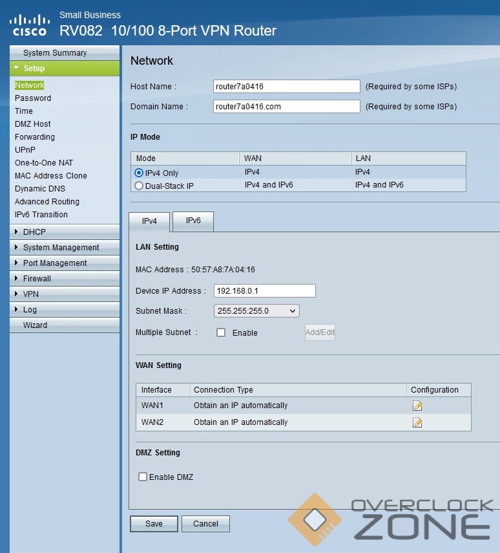Viewport: 500px width, 553px height.
Task: Click the Host Name input field
Action: [x=286, y=87]
